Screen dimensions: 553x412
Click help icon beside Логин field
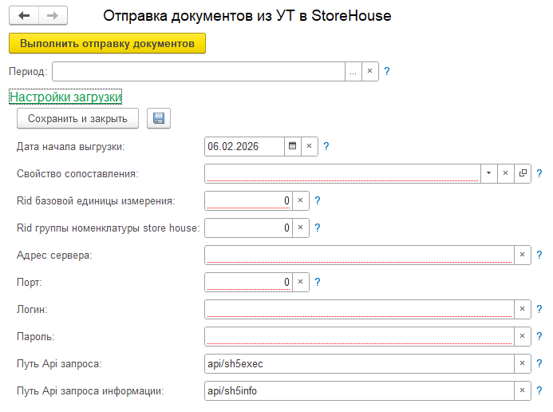tap(539, 309)
